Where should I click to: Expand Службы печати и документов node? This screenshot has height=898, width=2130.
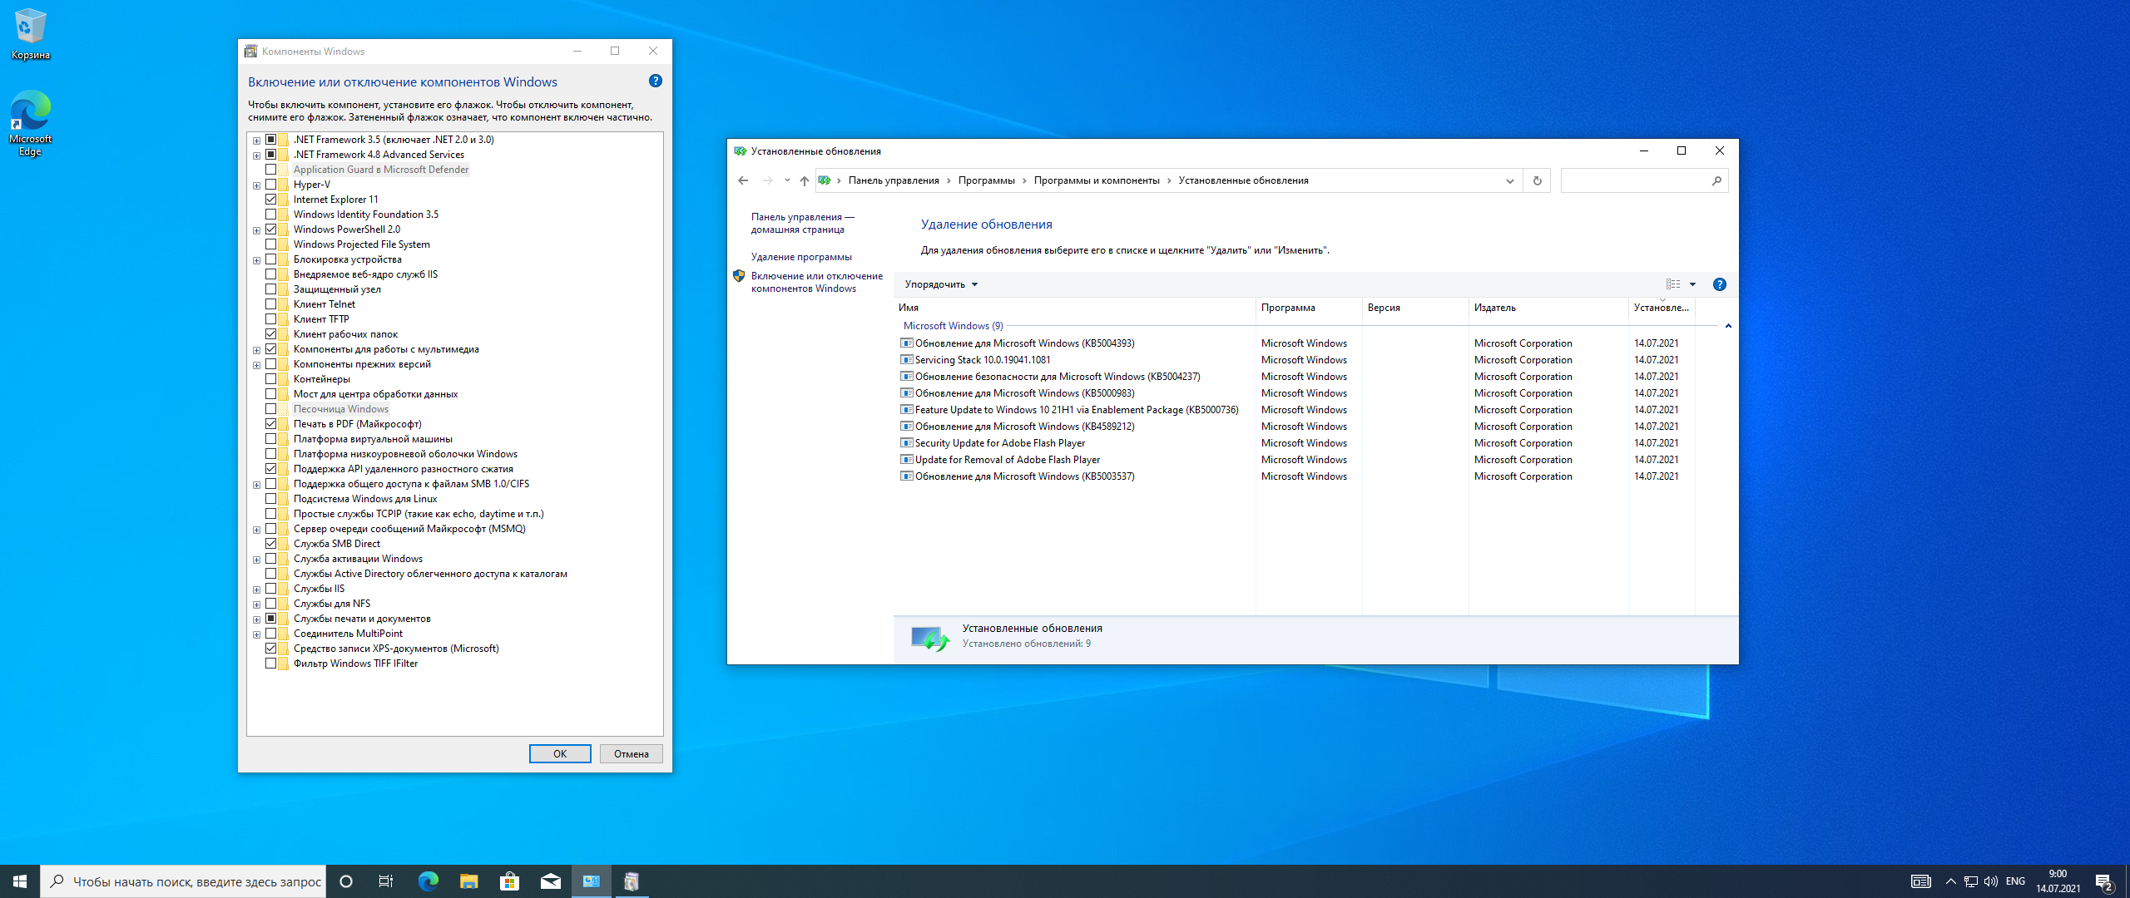(256, 619)
